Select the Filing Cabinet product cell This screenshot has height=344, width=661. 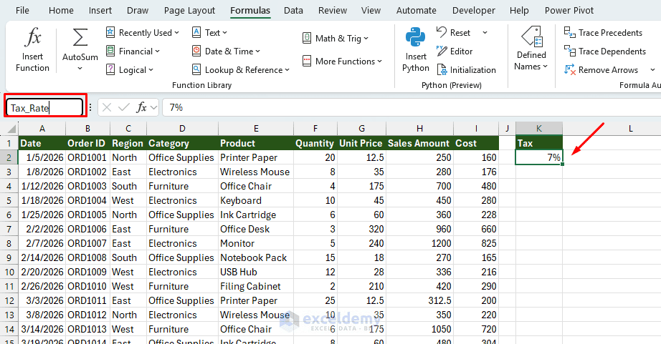256,286
